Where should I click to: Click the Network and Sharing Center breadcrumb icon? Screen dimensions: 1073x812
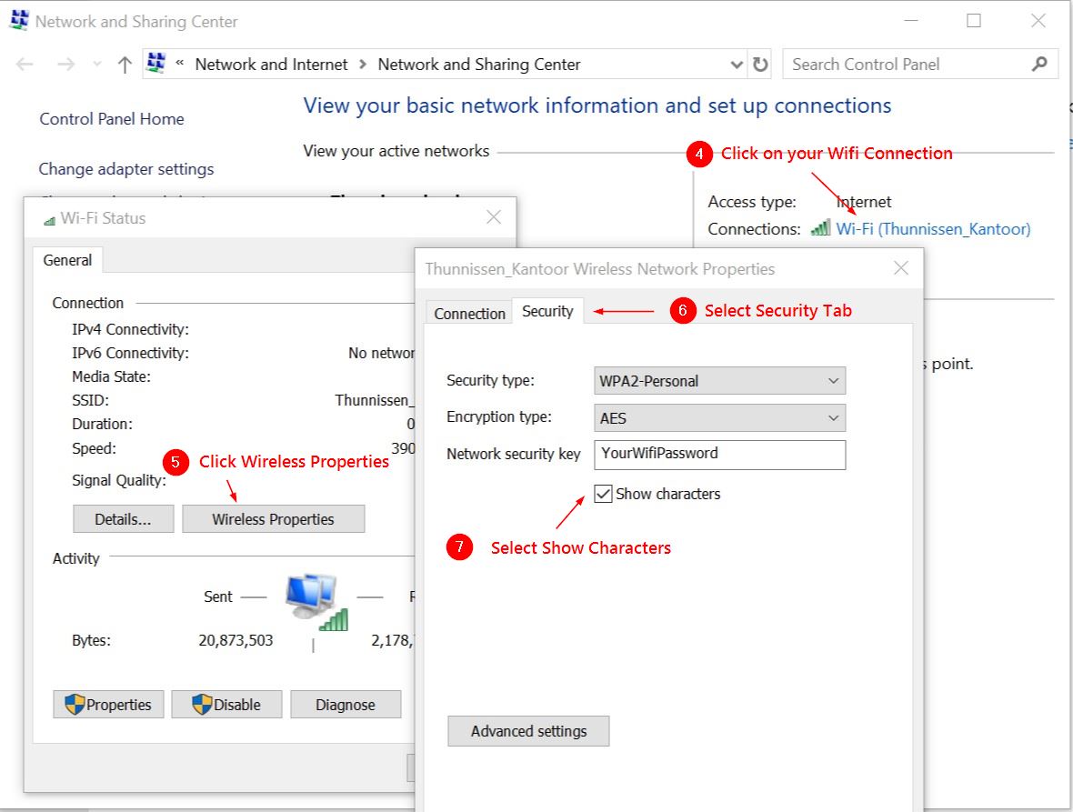pos(155,64)
